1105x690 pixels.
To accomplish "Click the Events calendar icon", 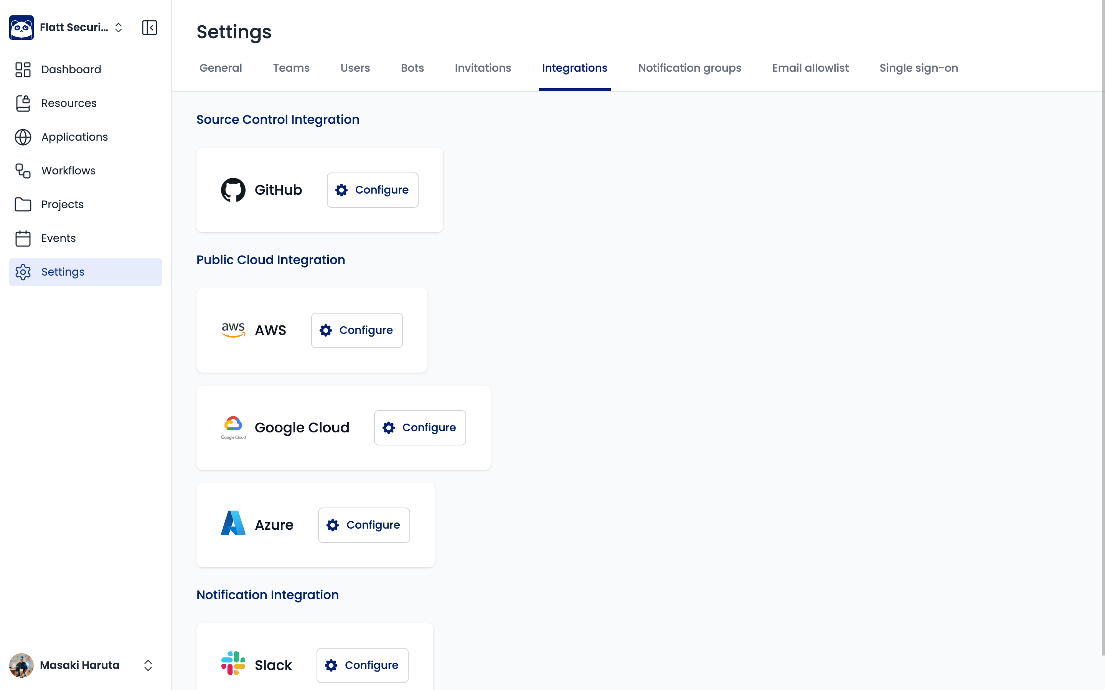I will point(23,238).
